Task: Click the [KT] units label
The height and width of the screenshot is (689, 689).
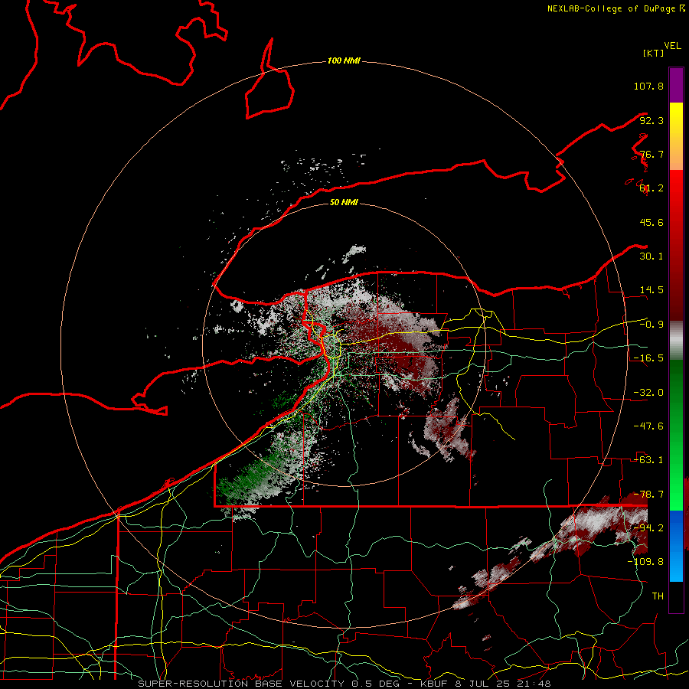Action: tap(654, 53)
